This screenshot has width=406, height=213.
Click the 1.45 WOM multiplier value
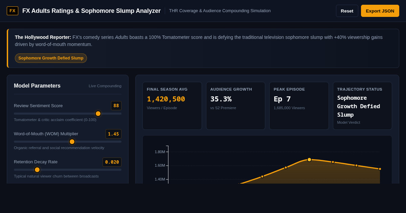coord(113,134)
